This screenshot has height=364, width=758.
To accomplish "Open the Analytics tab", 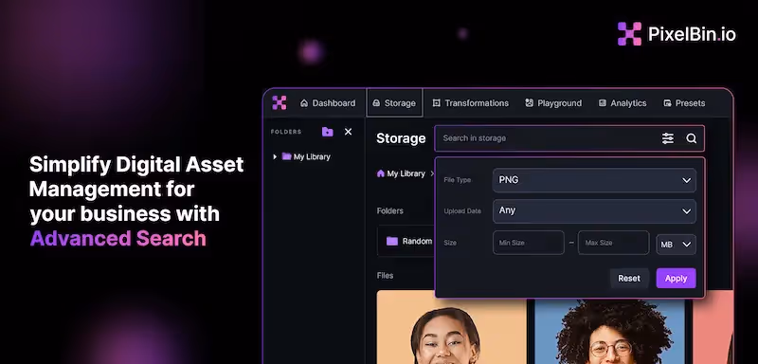I will coord(623,103).
